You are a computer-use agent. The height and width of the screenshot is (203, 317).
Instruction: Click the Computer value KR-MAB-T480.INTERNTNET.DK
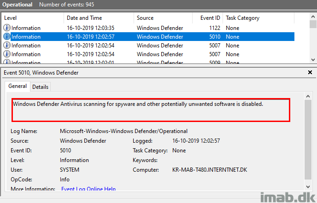pos(210,170)
